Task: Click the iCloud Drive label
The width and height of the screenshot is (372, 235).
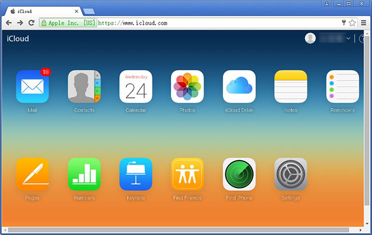Action: (x=239, y=110)
